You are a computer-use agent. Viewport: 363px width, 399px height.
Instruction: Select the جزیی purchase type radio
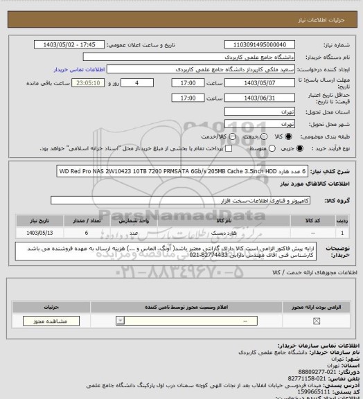[300, 148]
